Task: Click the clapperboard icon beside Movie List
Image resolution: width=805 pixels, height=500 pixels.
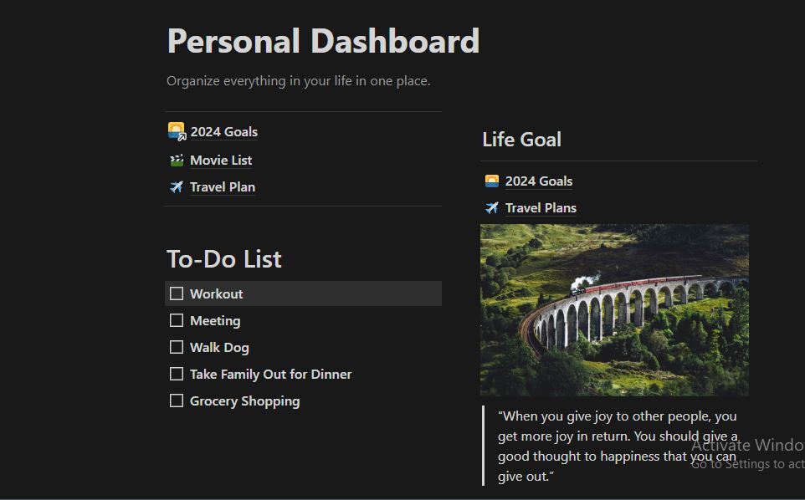Action: tap(177, 161)
